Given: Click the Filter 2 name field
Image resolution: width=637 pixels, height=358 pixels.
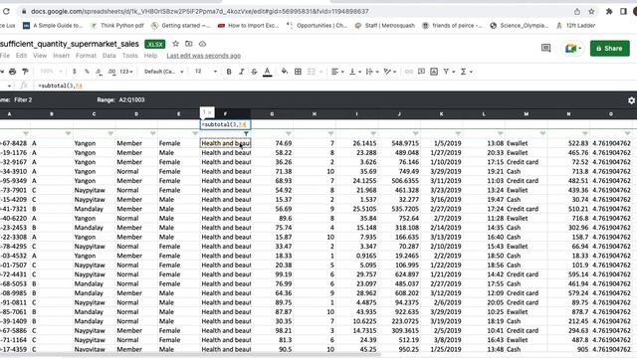Looking at the screenshot, I should click(23, 99).
